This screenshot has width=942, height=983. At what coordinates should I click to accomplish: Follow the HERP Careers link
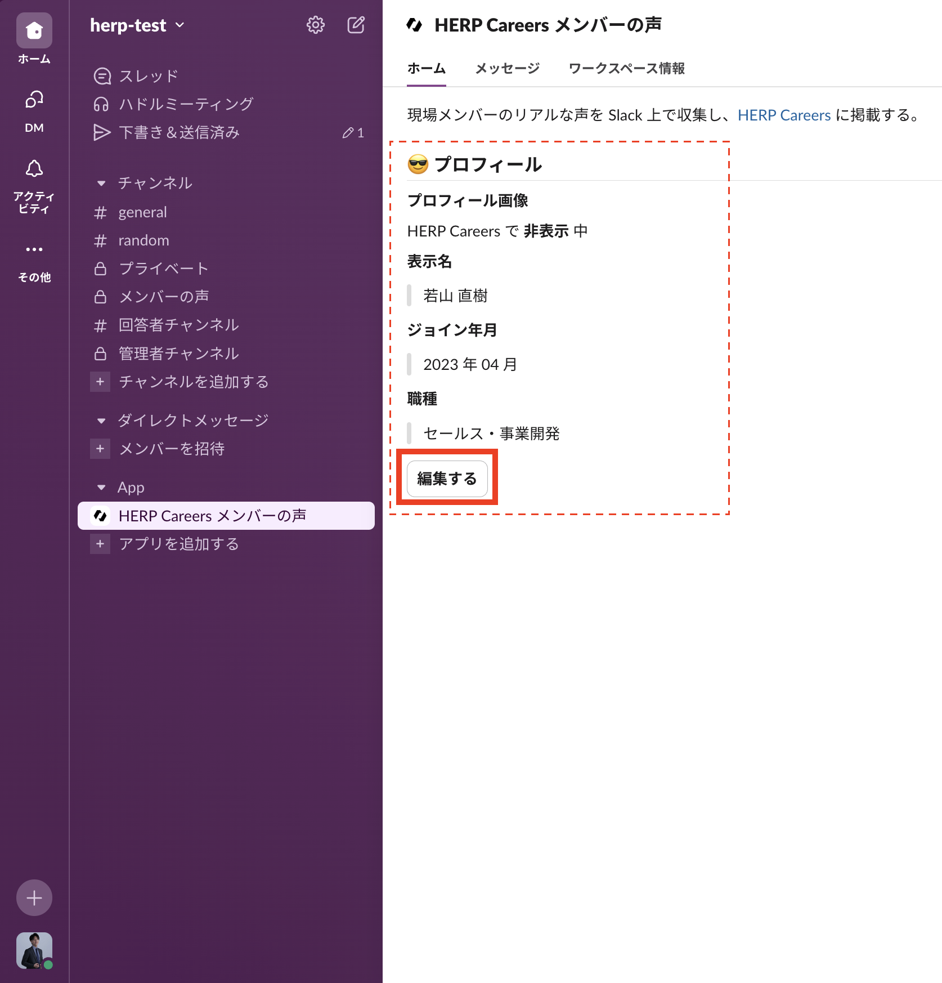tap(784, 115)
